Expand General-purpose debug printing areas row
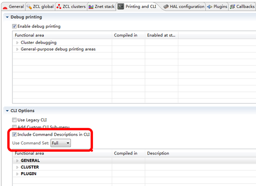 (x=17, y=49)
